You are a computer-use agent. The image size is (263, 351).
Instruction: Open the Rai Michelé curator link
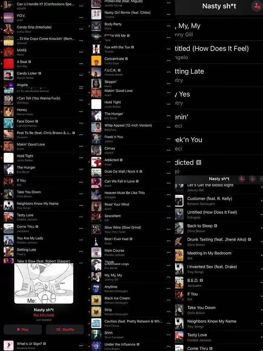(44, 315)
